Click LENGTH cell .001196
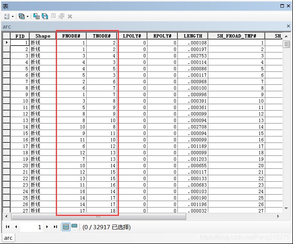Viewport: 293px width, 244px height. 193,204
